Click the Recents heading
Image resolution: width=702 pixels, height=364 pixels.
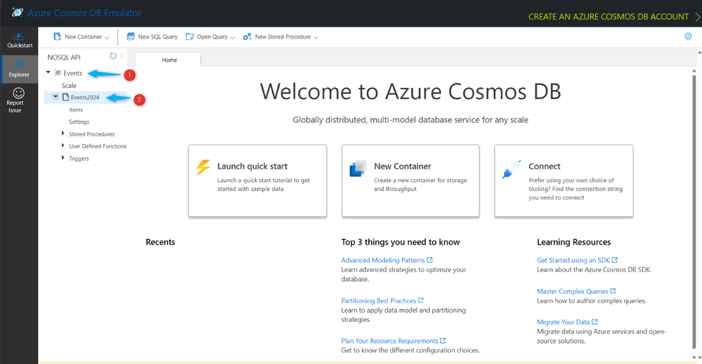pyautogui.click(x=160, y=242)
